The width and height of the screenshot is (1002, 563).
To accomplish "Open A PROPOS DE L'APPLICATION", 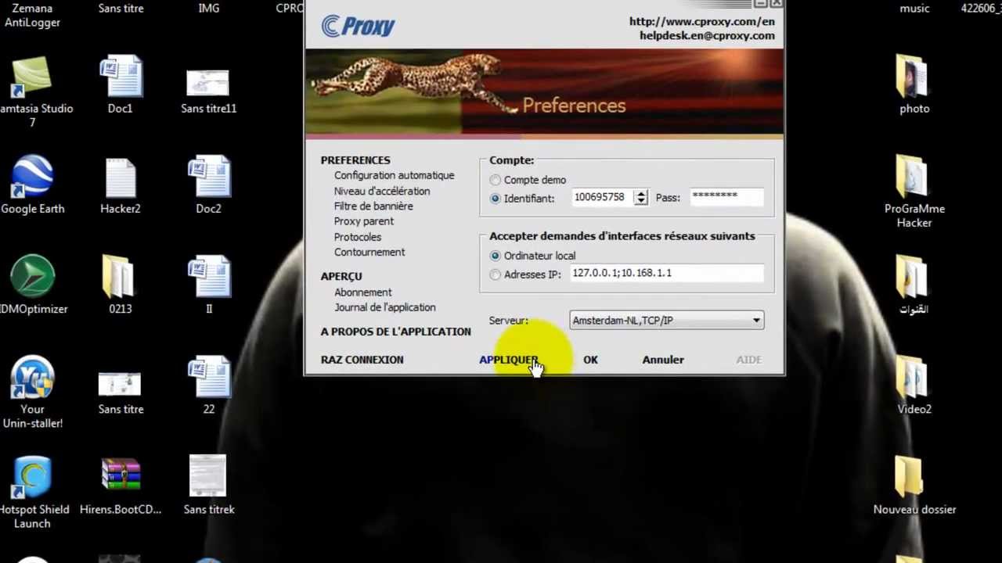I will (395, 332).
